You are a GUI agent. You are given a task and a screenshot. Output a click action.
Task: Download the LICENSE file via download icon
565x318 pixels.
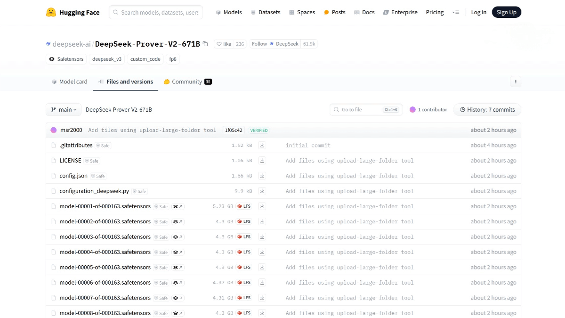(262, 161)
